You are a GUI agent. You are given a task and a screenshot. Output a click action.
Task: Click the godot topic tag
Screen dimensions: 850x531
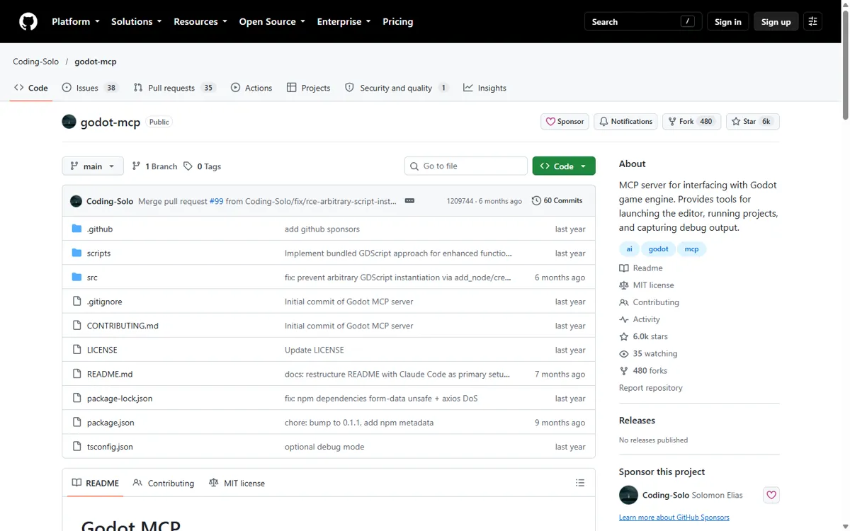click(659, 249)
